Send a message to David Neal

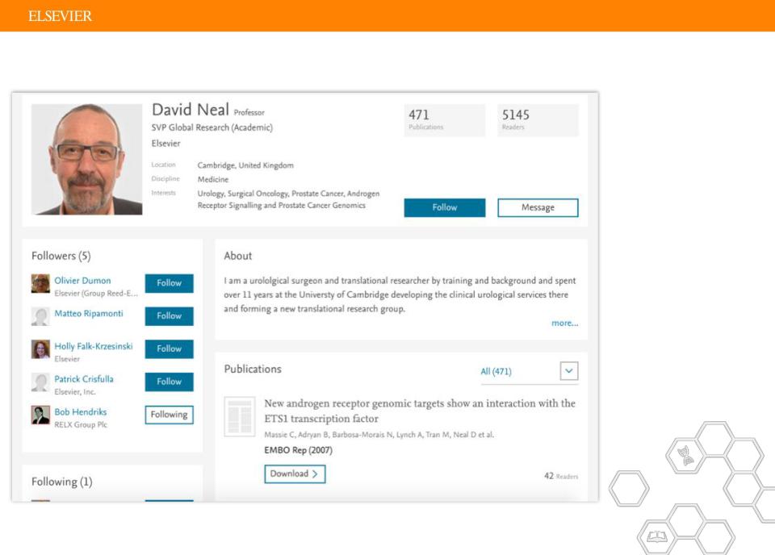tap(538, 208)
